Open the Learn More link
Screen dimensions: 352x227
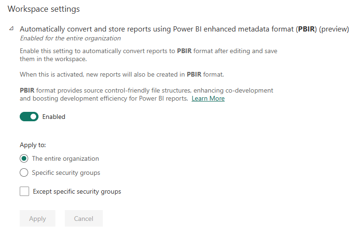[208, 99]
